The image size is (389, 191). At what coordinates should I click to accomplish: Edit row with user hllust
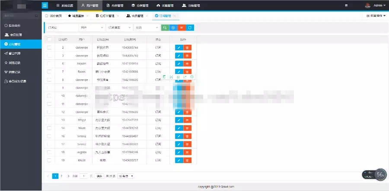tap(179, 128)
